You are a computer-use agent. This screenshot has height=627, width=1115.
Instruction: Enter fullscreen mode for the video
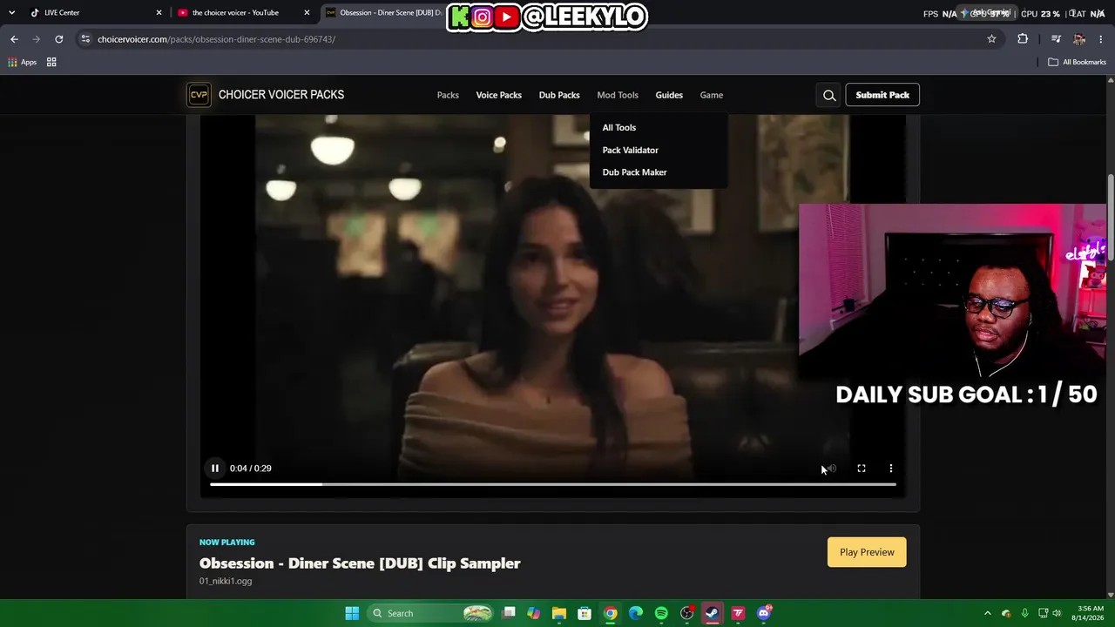[862, 469]
